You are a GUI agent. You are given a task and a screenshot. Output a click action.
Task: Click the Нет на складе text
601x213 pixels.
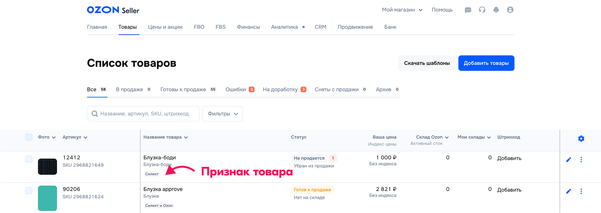tap(309, 198)
